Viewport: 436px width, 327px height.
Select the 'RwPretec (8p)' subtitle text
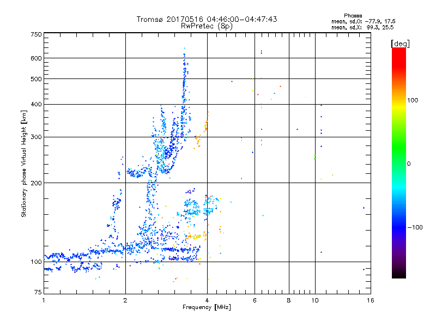click(207, 26)
